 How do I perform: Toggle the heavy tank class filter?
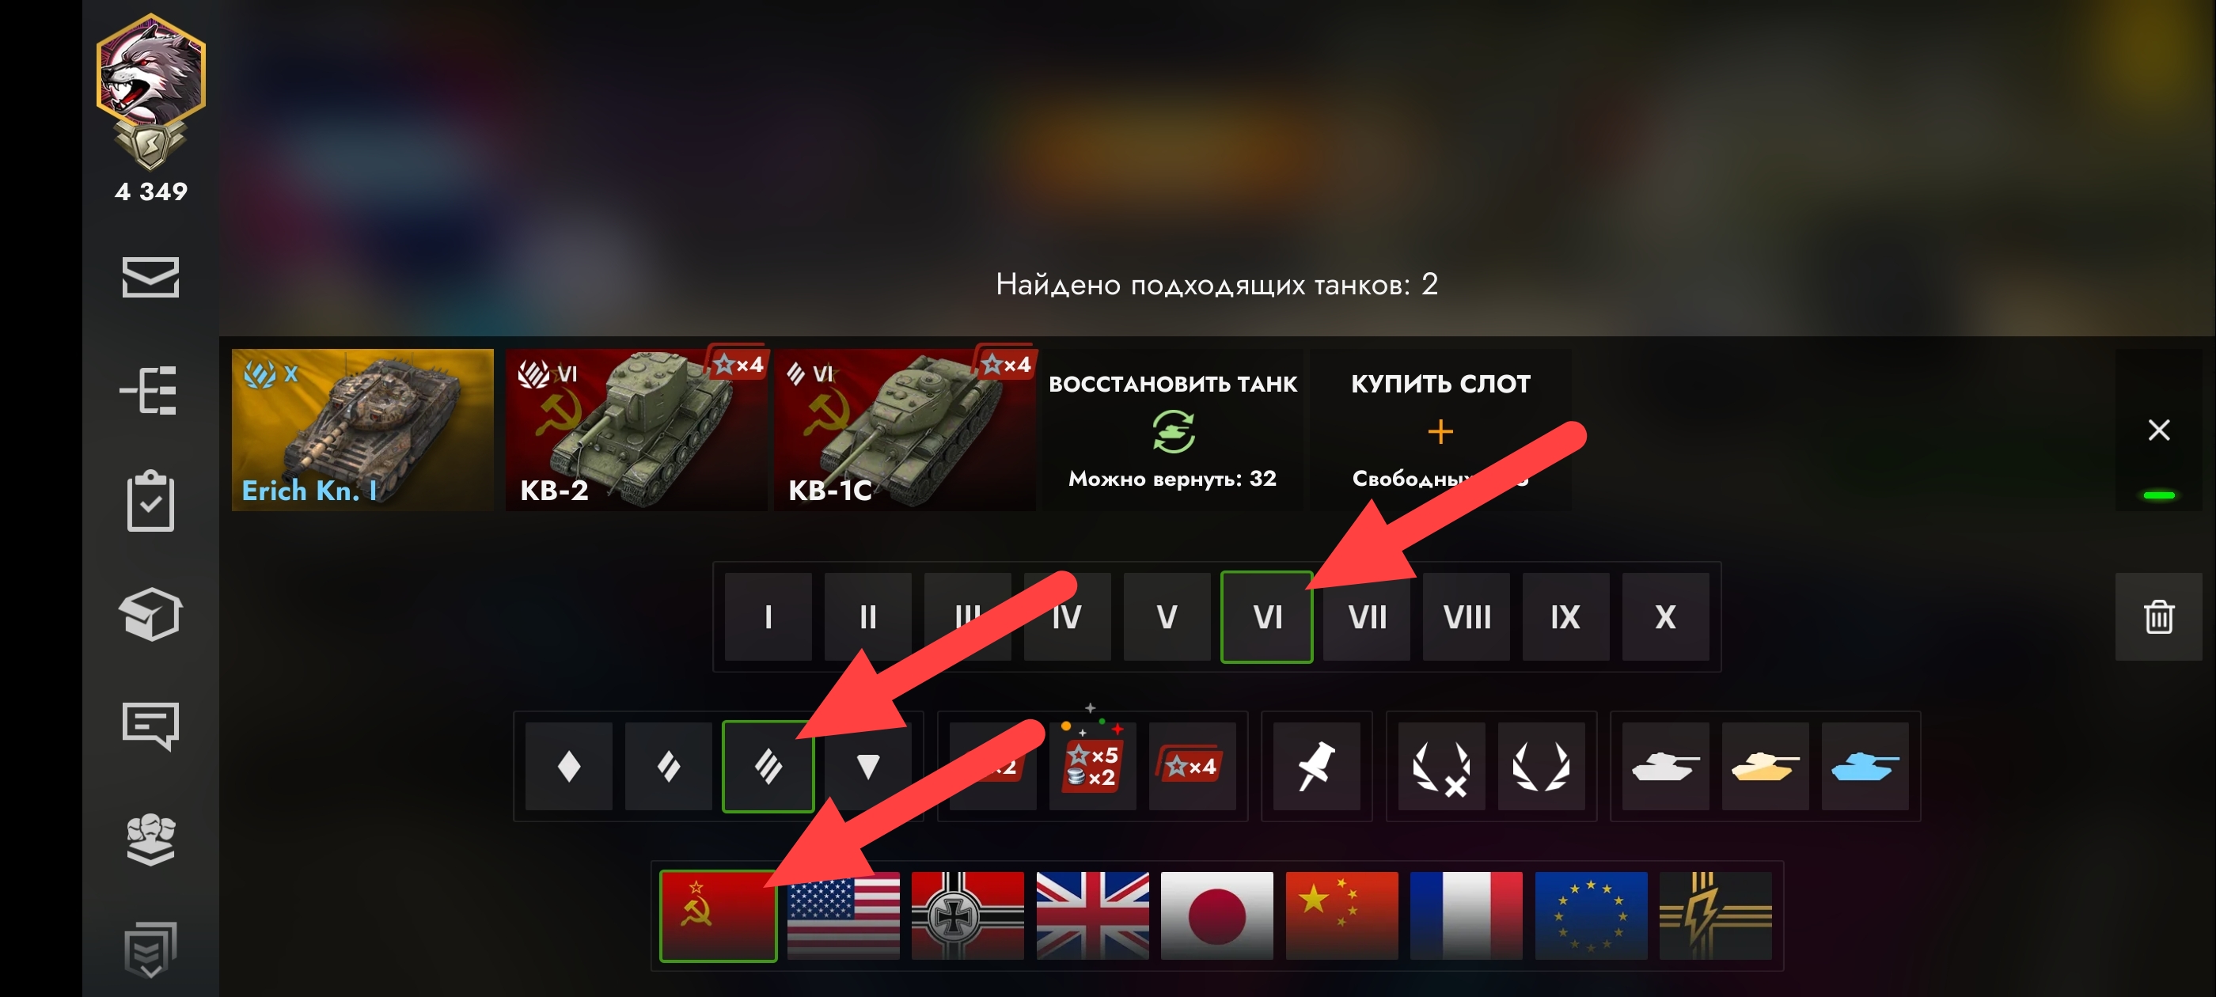pyautogui.click(x=768, y=766)
